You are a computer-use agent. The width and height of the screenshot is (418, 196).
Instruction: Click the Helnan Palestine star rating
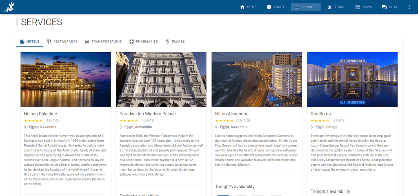click(33, 121)
